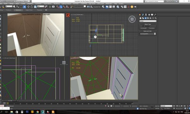190x114 pixels.
Task: Open the Animation menu
Action: (x=38, y=4)
